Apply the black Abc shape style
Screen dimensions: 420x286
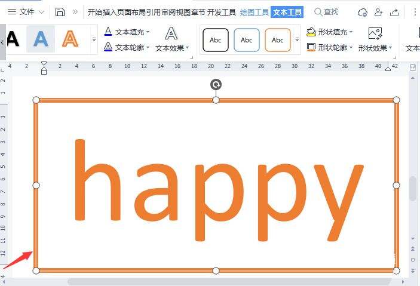pos(216,40)
